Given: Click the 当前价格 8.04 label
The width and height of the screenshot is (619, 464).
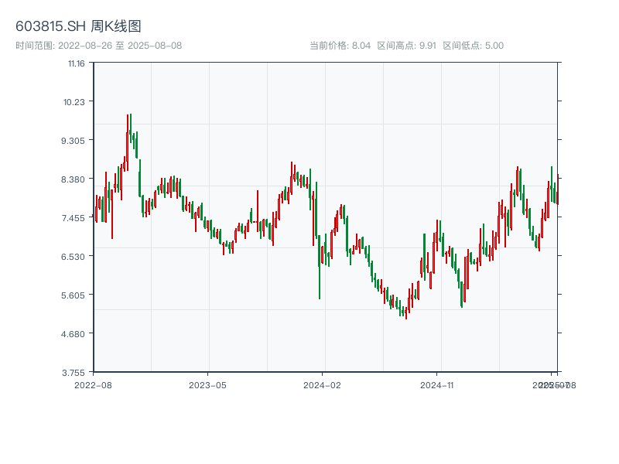Looking at the screenshot, I should [x=340, y=46].
